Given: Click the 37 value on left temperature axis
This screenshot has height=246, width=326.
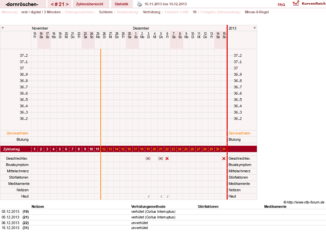Looking at the screenshot, I should click(22, 68).
